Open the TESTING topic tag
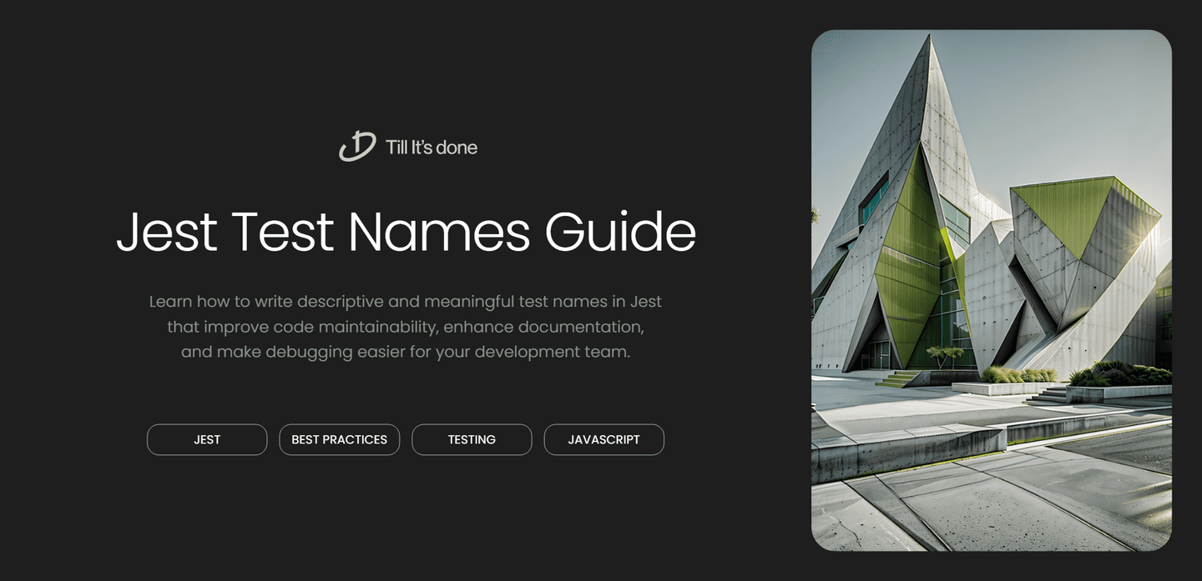The width and height of the screenshot is (1202, 581). (x=472, y=439)
